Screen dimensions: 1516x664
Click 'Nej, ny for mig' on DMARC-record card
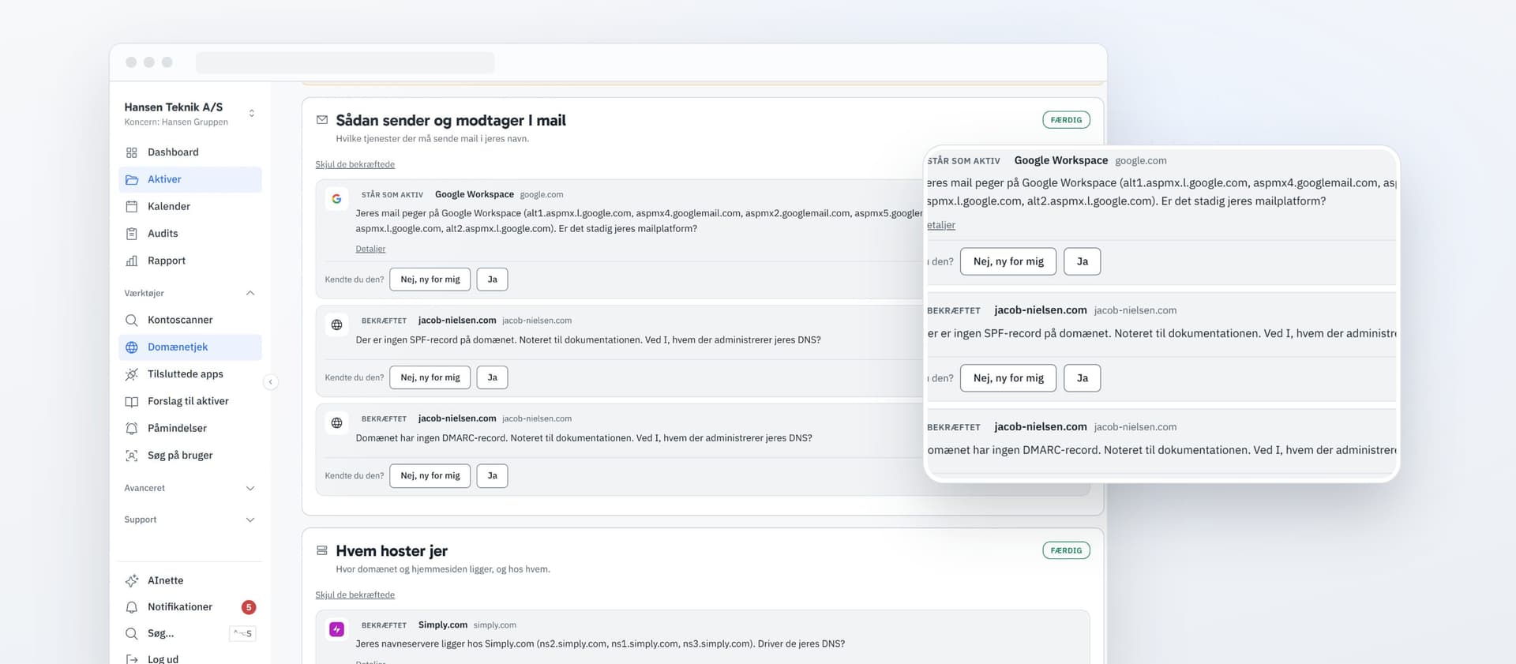(430, 475)
